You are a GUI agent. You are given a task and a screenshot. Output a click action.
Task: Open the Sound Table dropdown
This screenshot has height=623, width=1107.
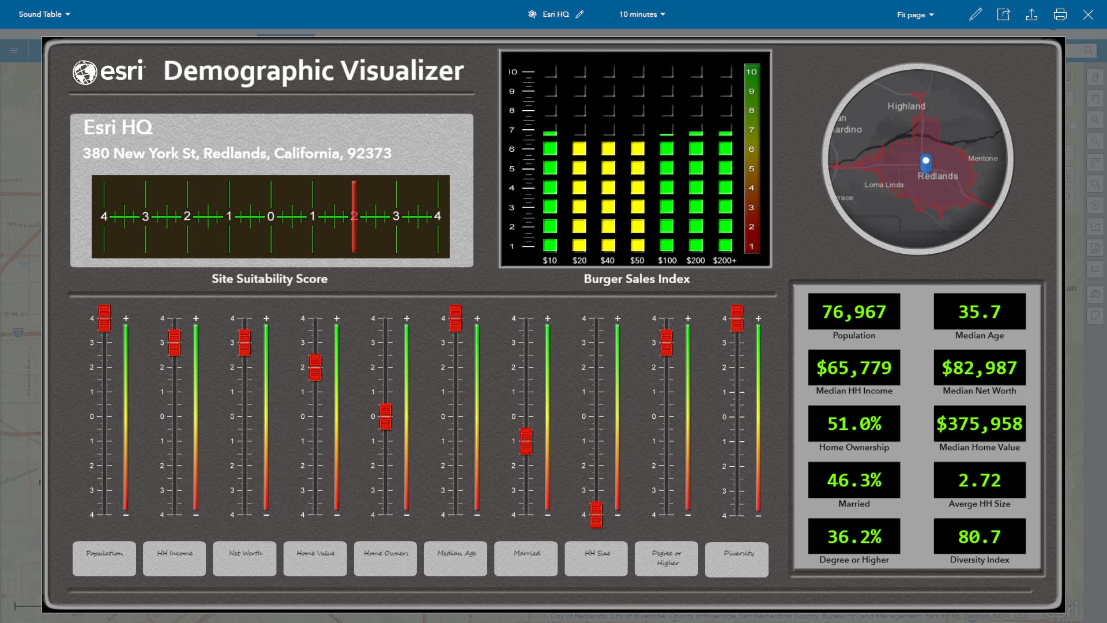[43, 14]
